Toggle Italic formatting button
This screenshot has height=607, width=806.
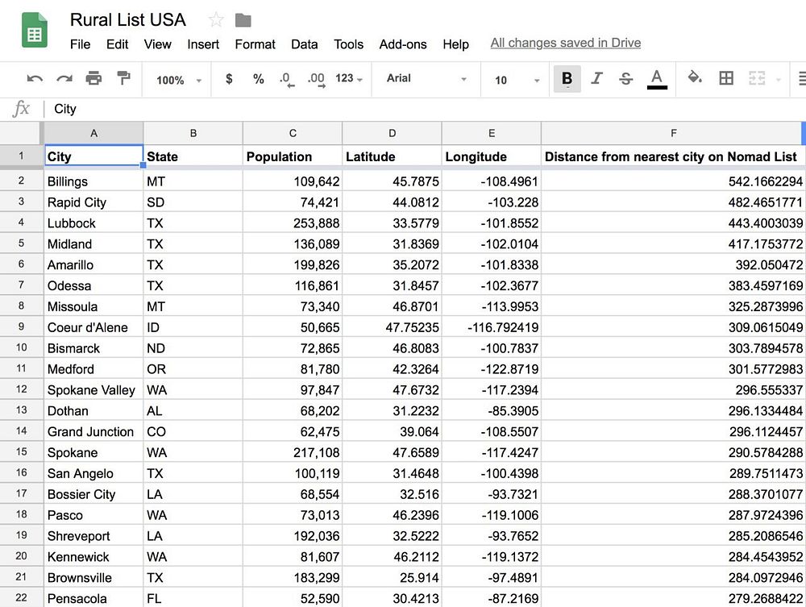[596, 78]
